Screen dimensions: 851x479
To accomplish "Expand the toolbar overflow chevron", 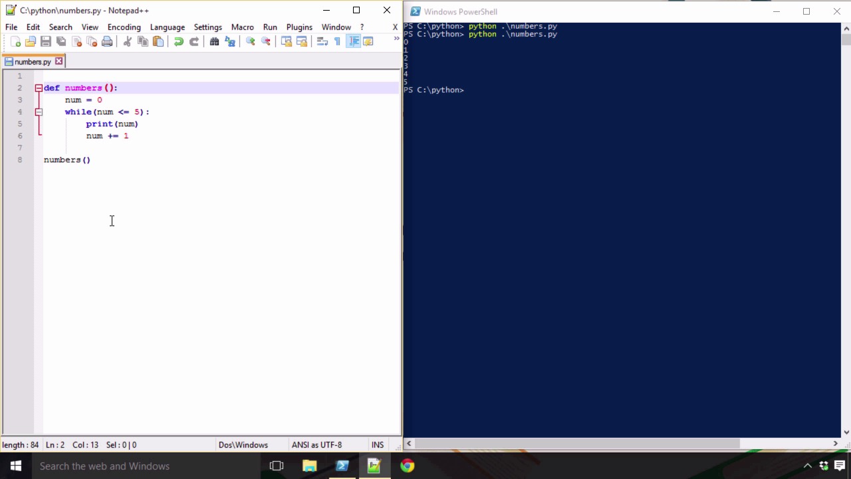I will coord(396,39).
